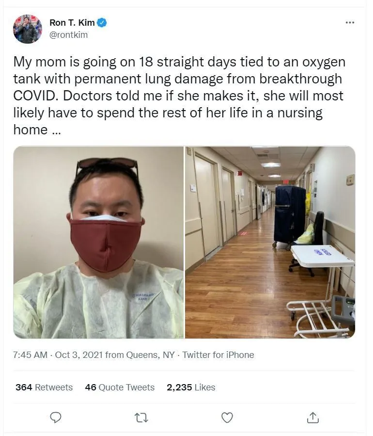Click the word COVID in tweet text
This screenshot has width=373, height=436.
[x=34, y=96]
